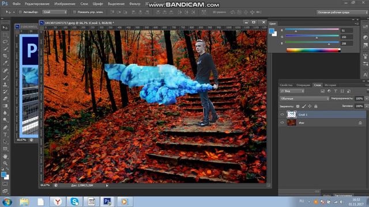Select the Lasso tool
This screenshot has height=207, width=369.
point(5,42)
